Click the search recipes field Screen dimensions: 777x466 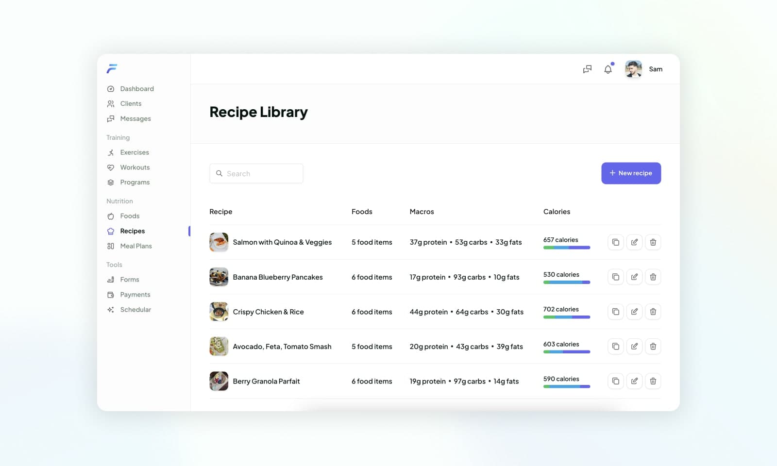point(256,173)
